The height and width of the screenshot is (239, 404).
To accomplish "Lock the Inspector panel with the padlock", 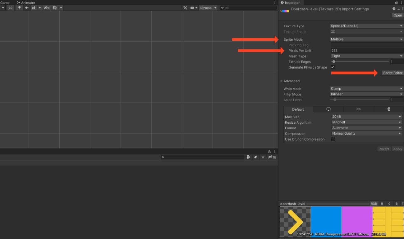I will point(396,2).
